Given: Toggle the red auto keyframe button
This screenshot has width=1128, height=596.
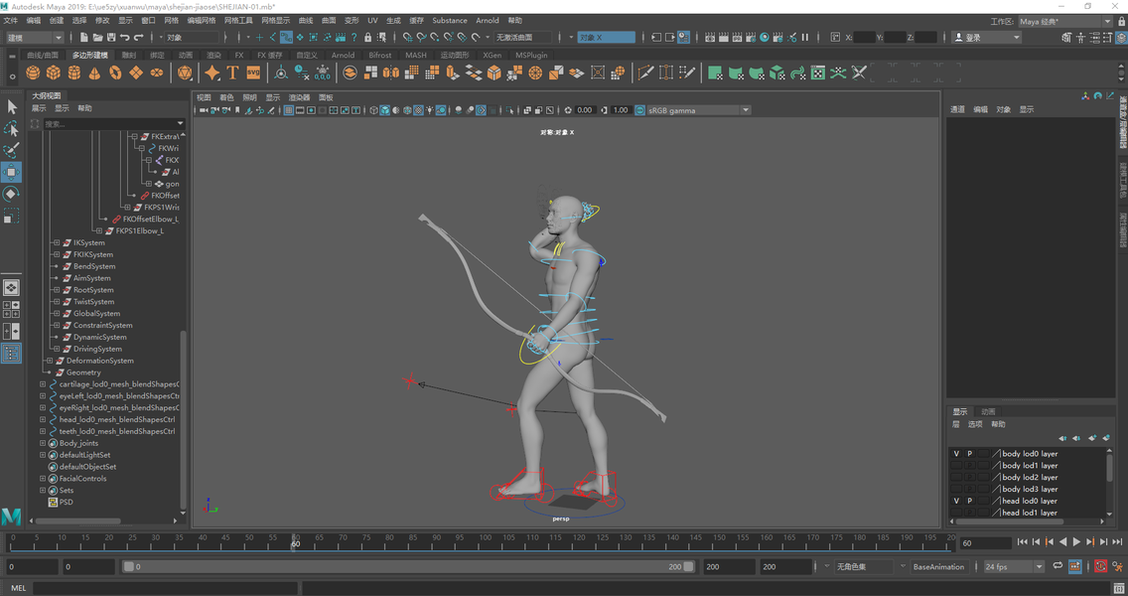Looking at the screenshot, I should (1100, 566).
